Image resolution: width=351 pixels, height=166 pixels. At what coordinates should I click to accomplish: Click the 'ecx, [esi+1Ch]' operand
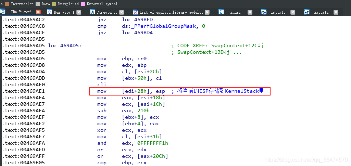[x=143, y=104]
